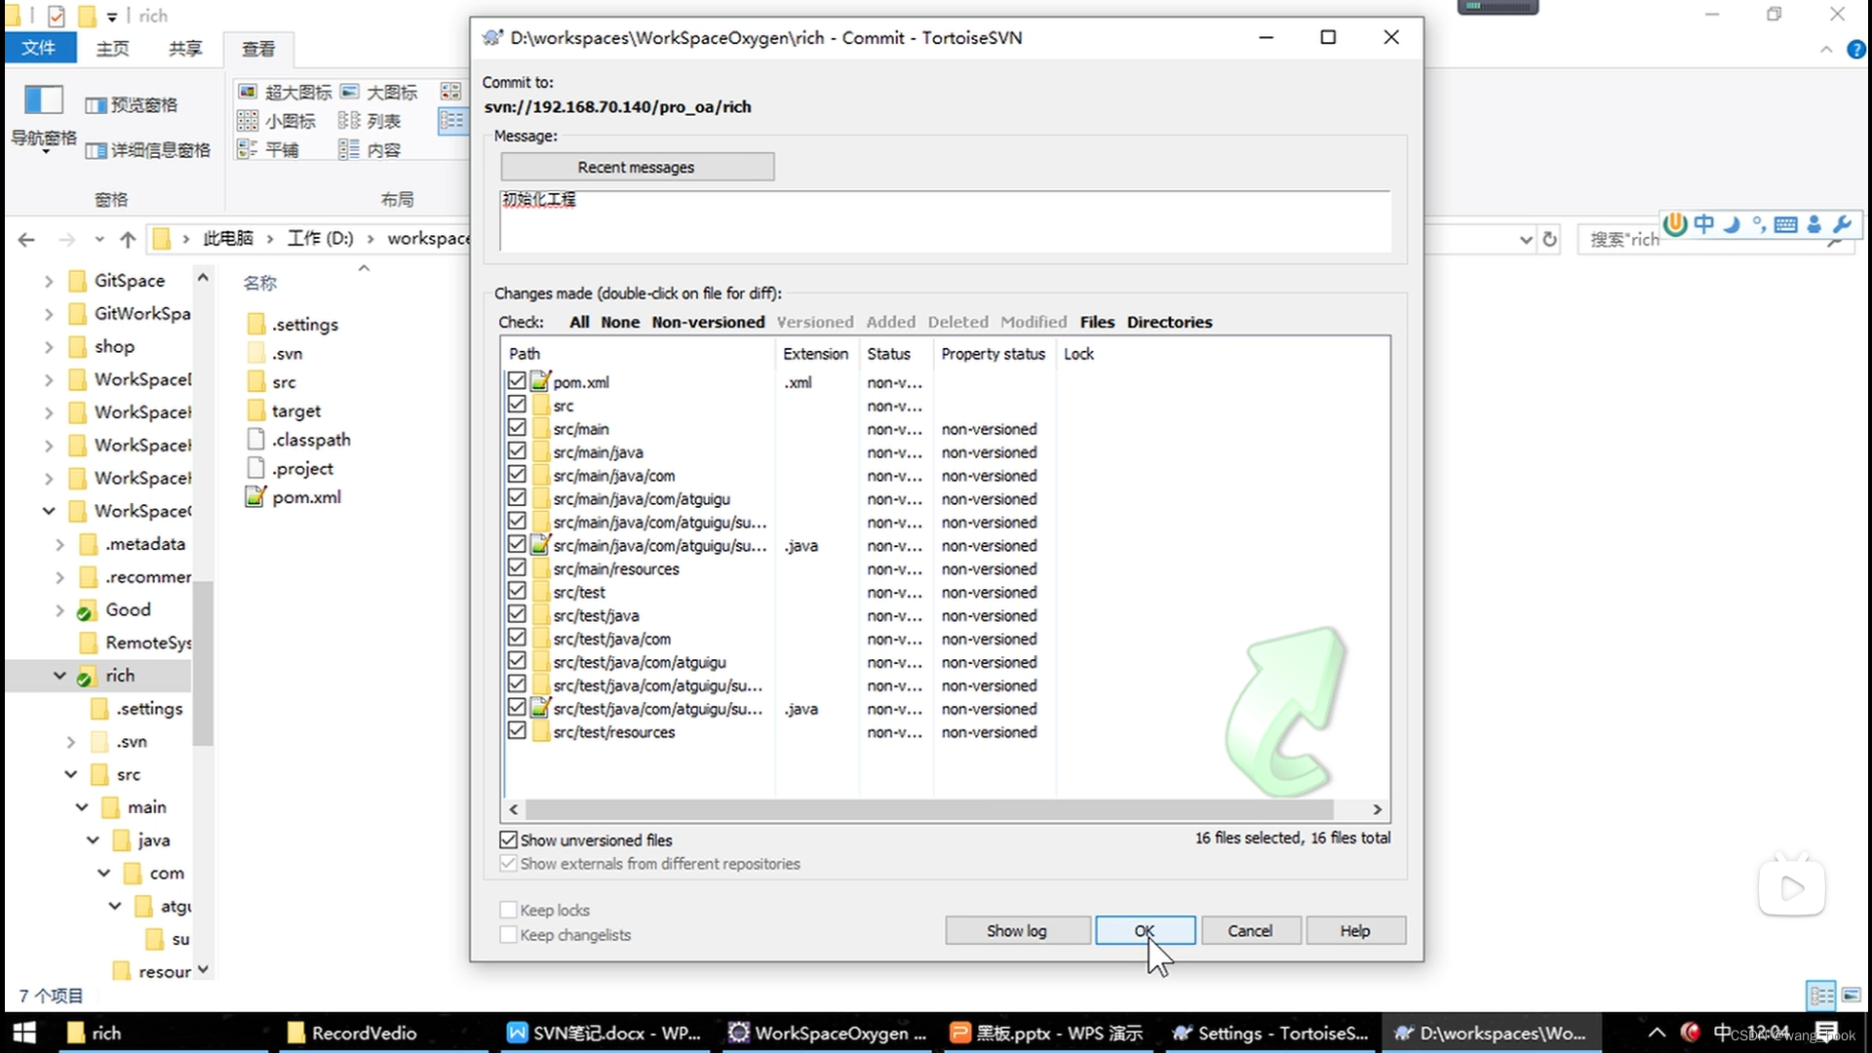Image resolution: width=1872 pixels, height=1053 pixels.
Task: Expand the shop tree node
Action: [49, 346]
